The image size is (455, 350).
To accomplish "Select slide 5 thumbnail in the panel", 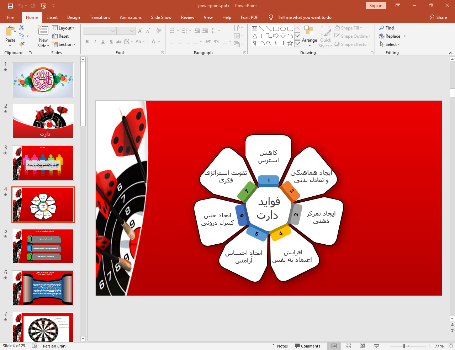I will tap(43, 246).
